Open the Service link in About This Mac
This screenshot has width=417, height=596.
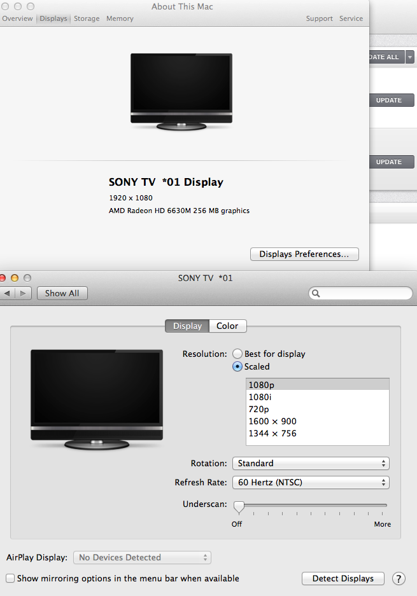351,18
